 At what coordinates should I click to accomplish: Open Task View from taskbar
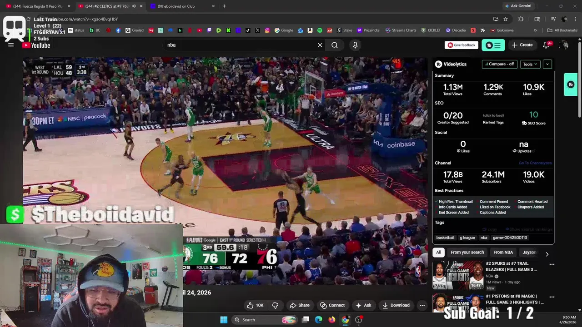(x=306, y=320)
